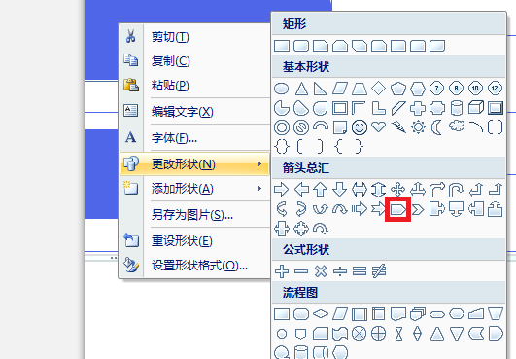Select the multiply equation shape
The height and width of the screenshot is (359, 516).
coord(321,271)
